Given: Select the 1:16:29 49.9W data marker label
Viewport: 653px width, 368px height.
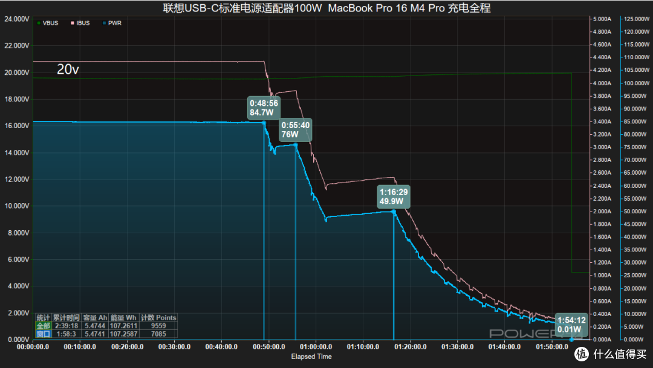Looking at the screenshot, I should pyautogui.click(x=394, y=196).
